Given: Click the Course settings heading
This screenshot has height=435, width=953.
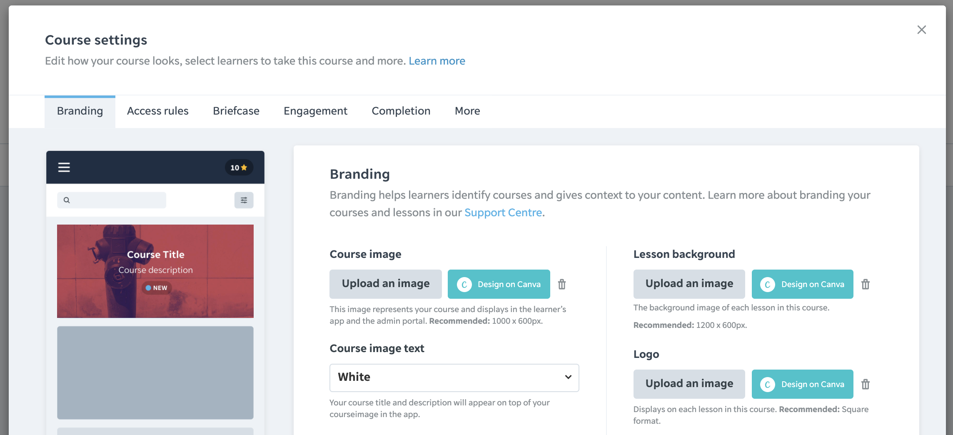Looking at the screenshot, I should pos(96,40).
